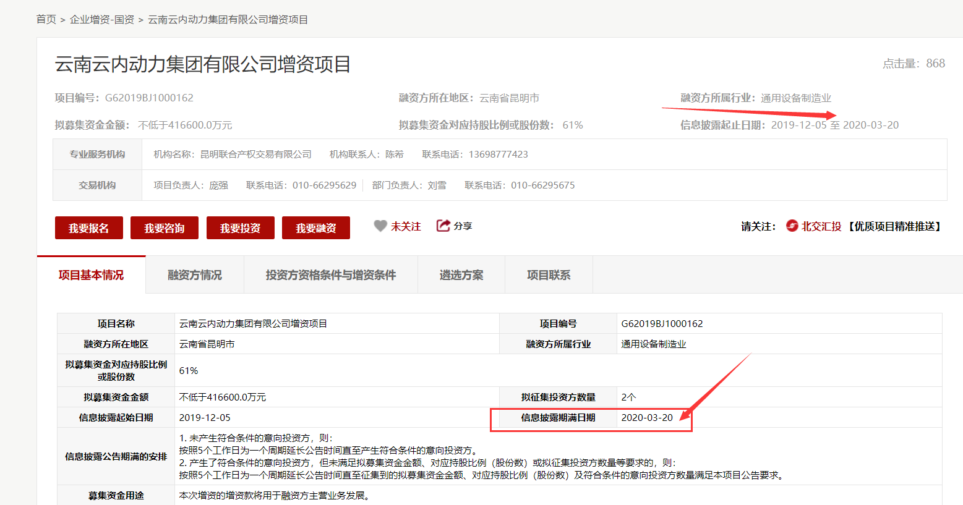Click the 云南云内动力集团有限公司增资项目 breadcrumb
The width and height of the screenshot is (963, 505).
pos(228,20)
